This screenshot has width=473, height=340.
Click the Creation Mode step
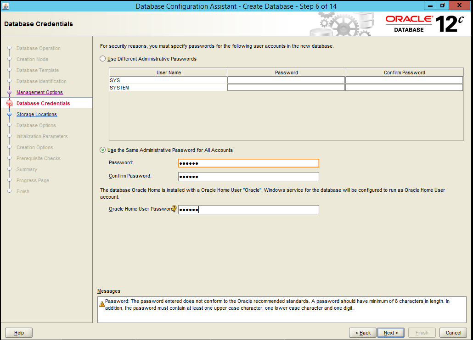(x=32, y=59)
